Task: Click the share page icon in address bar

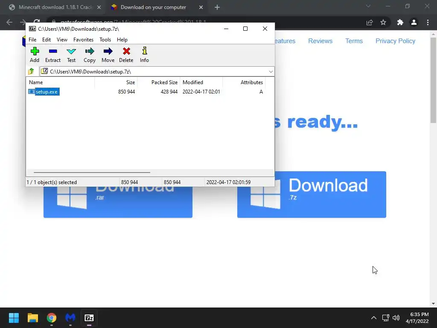Action: point(370,23)
